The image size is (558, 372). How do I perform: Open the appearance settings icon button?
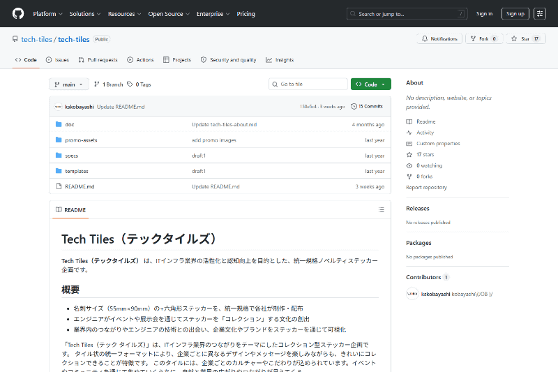(540, 13)
